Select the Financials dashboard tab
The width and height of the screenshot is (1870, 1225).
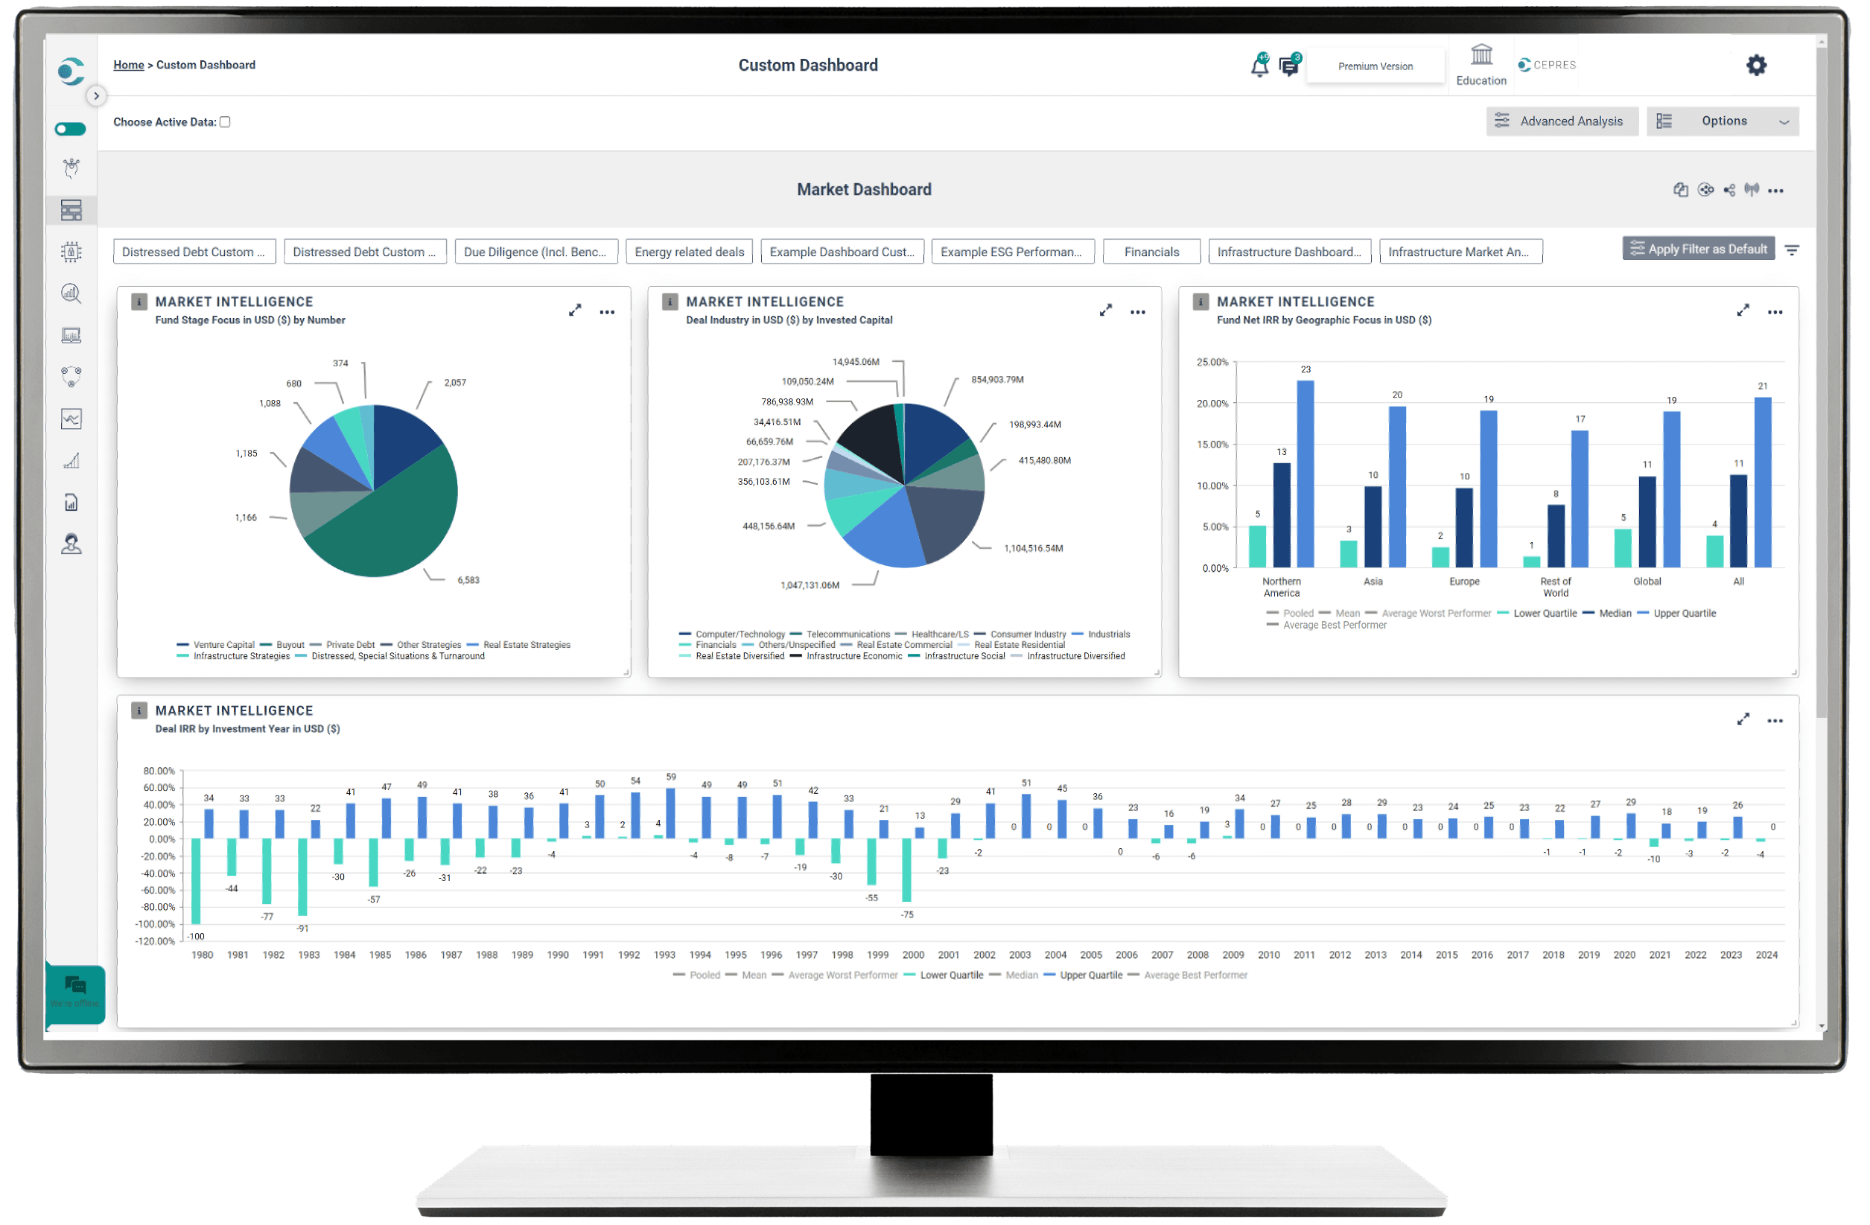[x=1151, y=252]
